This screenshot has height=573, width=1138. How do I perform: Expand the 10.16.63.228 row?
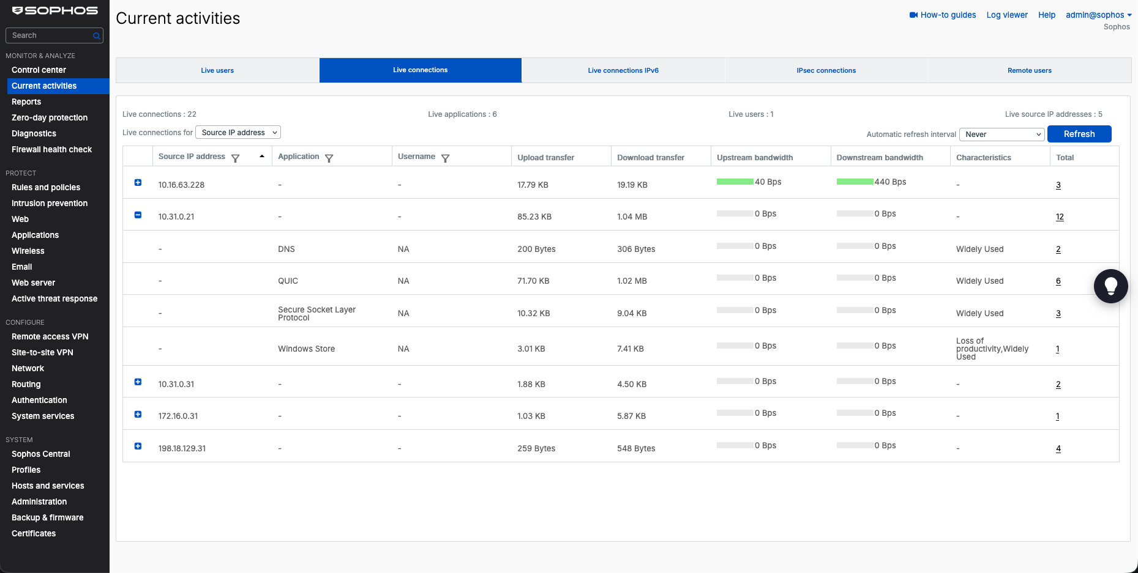138,182
